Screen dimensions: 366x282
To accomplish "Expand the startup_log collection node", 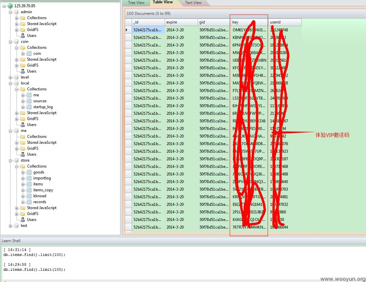I will click(23, 107).
